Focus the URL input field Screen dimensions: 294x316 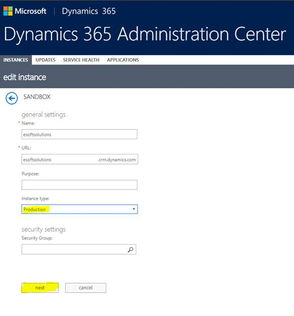click(x=80, y=159)
